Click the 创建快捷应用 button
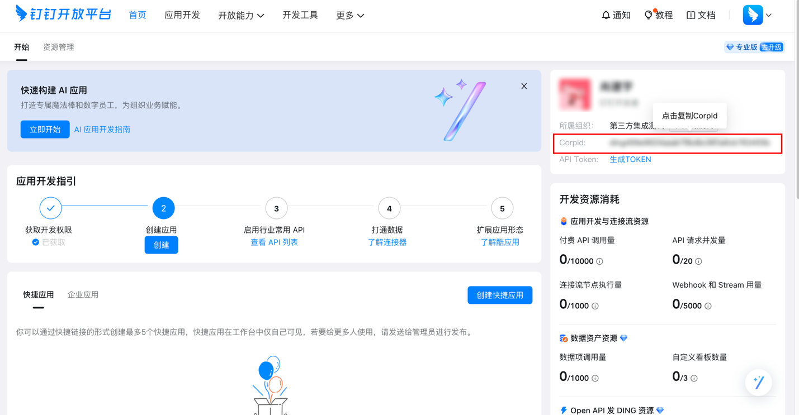 tap(500, 295)
